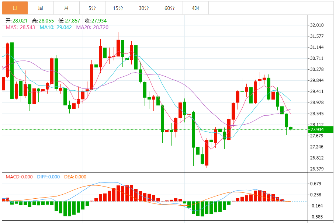Click the DEA:0.000 indicator label

point(75,177)
